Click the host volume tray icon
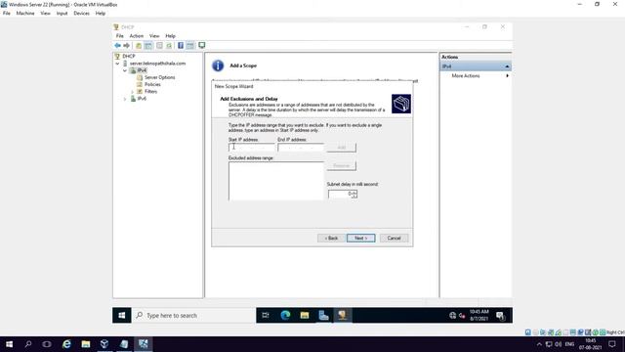The width and height of the screenshot is (625, 352). (x=558, y=344)
